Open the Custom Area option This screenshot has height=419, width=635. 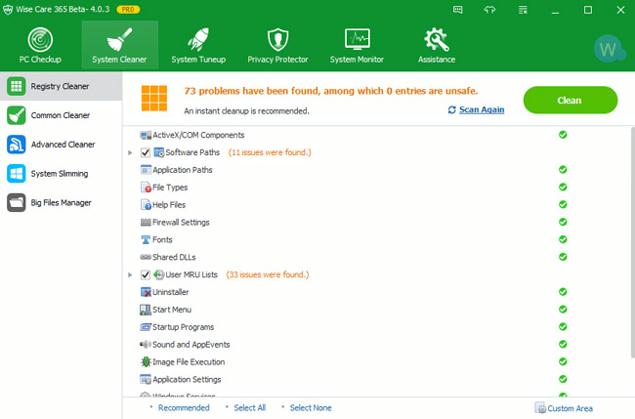(564, 408)
